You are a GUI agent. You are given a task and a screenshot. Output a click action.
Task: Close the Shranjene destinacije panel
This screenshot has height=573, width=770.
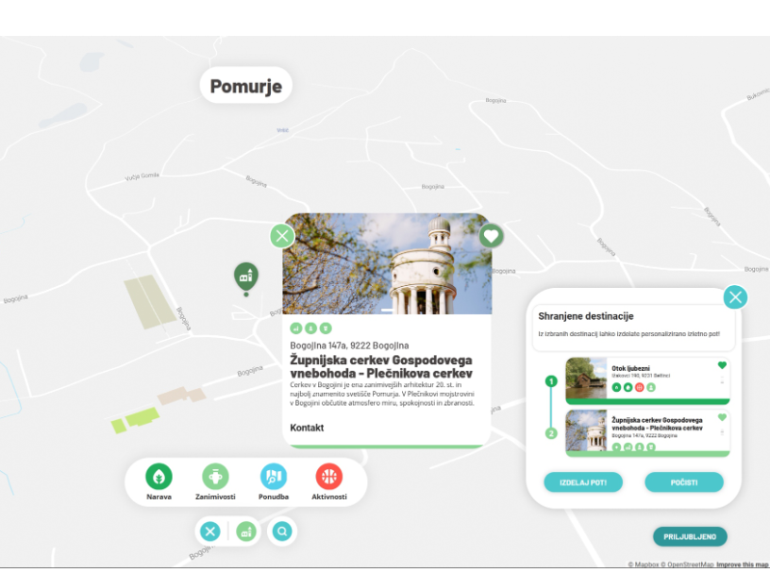click(x=736, y=297)
